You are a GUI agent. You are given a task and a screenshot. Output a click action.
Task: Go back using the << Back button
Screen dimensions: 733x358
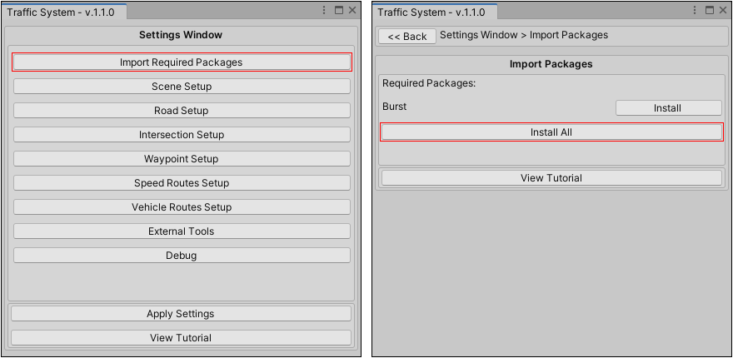click(407, 37)
